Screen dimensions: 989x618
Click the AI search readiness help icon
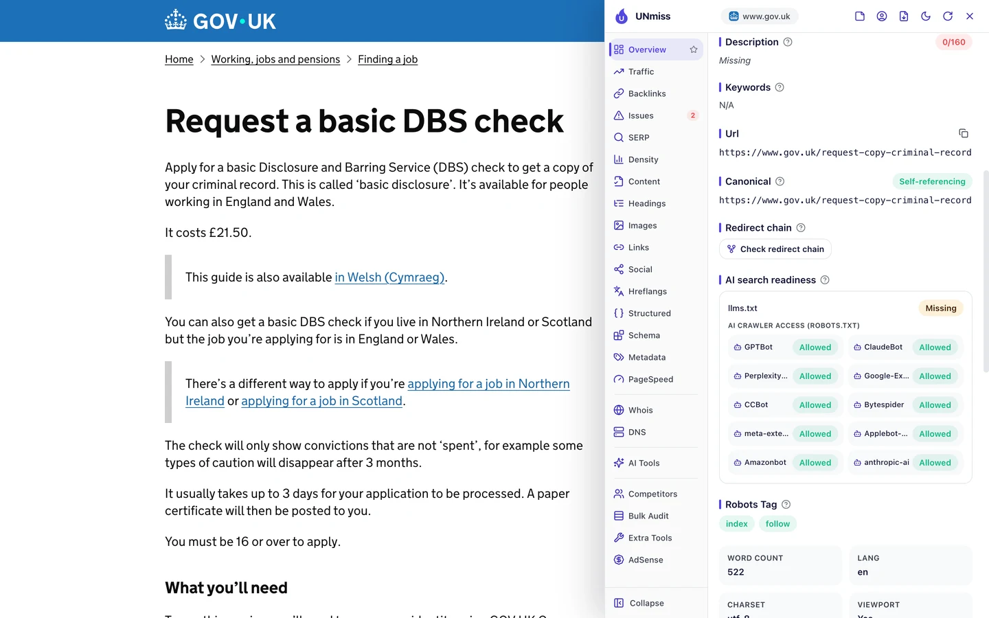point(825,279)
